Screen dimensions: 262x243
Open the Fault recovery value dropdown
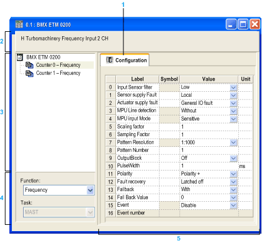(x=233, y=182)
